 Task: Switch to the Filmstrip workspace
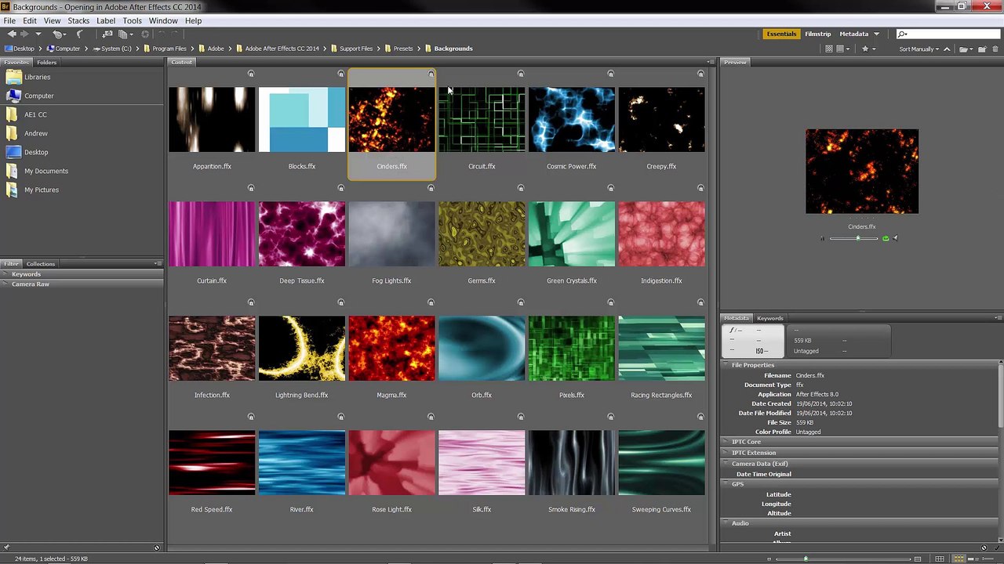[x=817, y=34]
